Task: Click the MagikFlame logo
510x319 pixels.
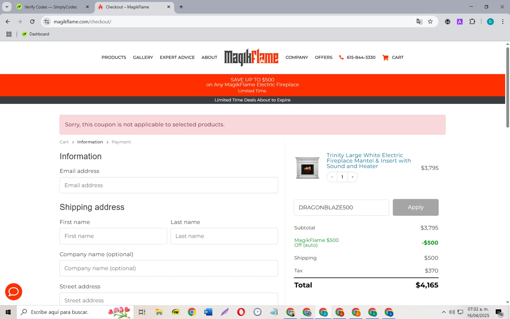Action: pyautogui.click(x=251, y=57)
